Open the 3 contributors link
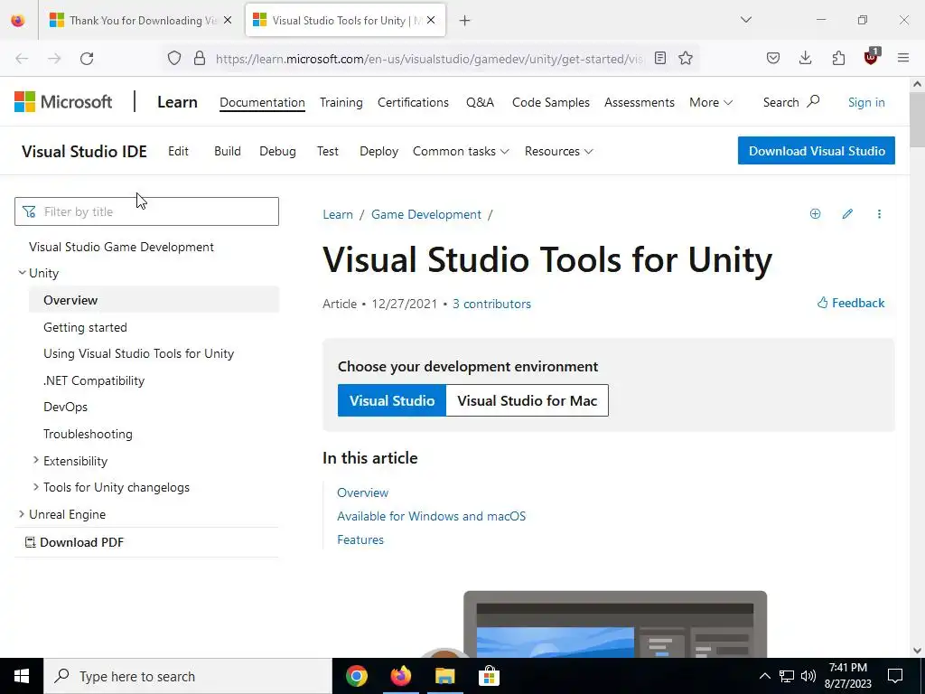 (x=491, y=304)
